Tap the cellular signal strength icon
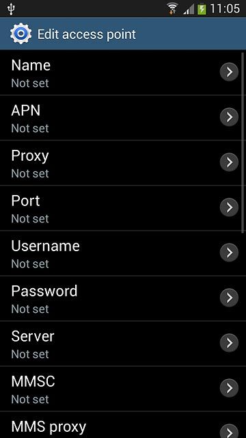 189,10
